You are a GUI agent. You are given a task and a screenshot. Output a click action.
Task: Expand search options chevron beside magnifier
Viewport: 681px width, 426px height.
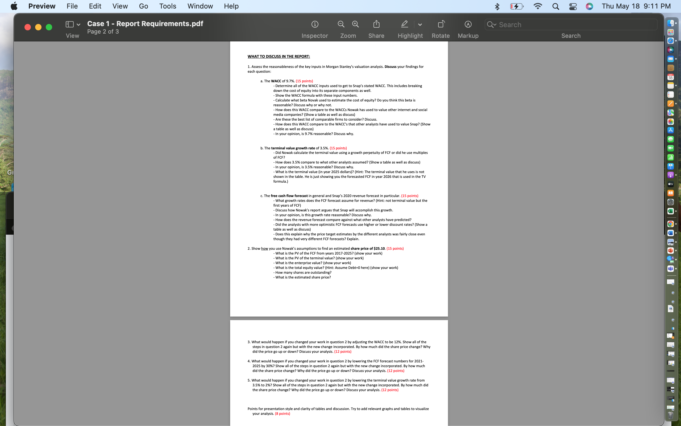495,25
